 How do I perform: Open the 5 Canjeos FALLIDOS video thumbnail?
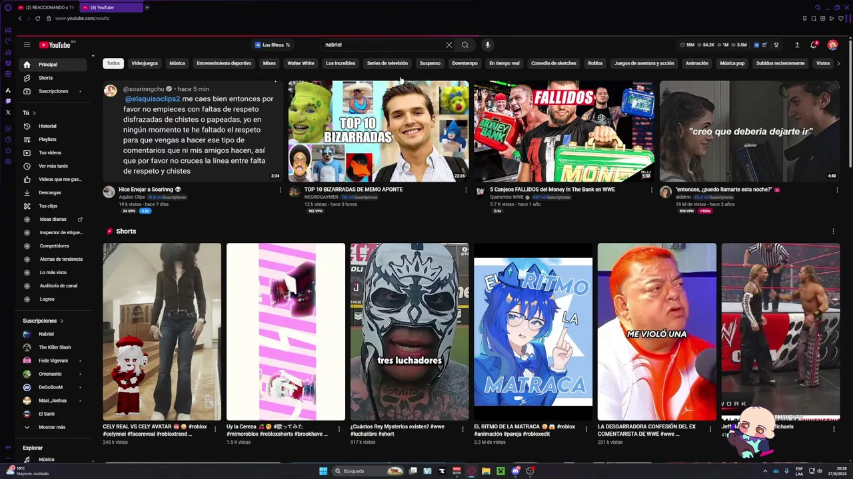click(x=564, y=131)
